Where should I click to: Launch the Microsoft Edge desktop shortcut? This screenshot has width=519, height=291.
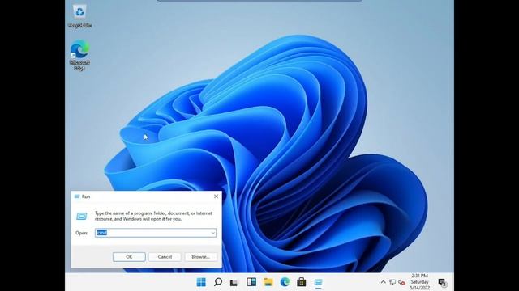tap(79, 55)
